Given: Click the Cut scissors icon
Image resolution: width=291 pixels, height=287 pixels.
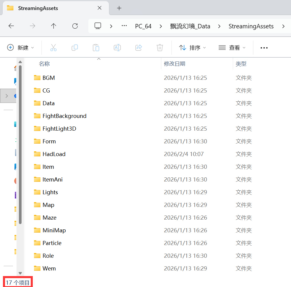Looking at the screenshot, I should tap(53, 48).
